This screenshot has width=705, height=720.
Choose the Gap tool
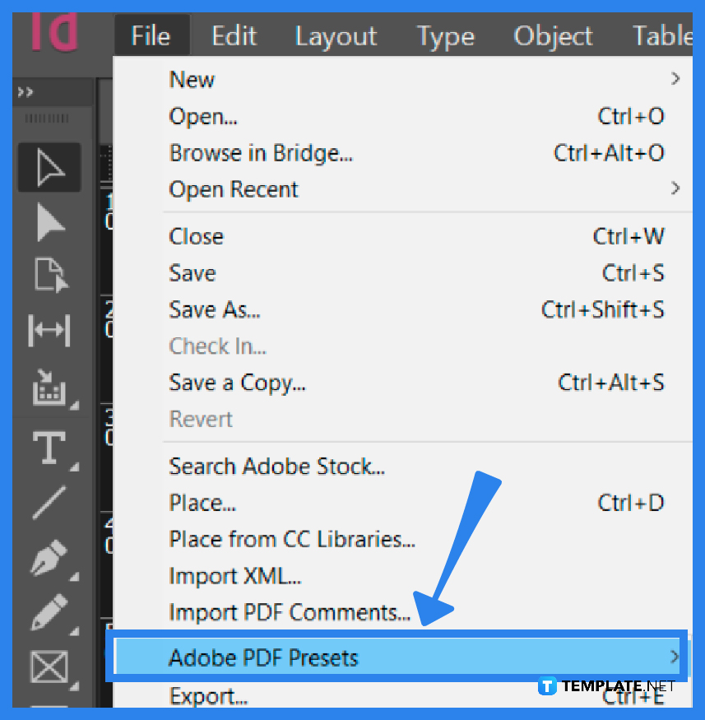point(49,332)
